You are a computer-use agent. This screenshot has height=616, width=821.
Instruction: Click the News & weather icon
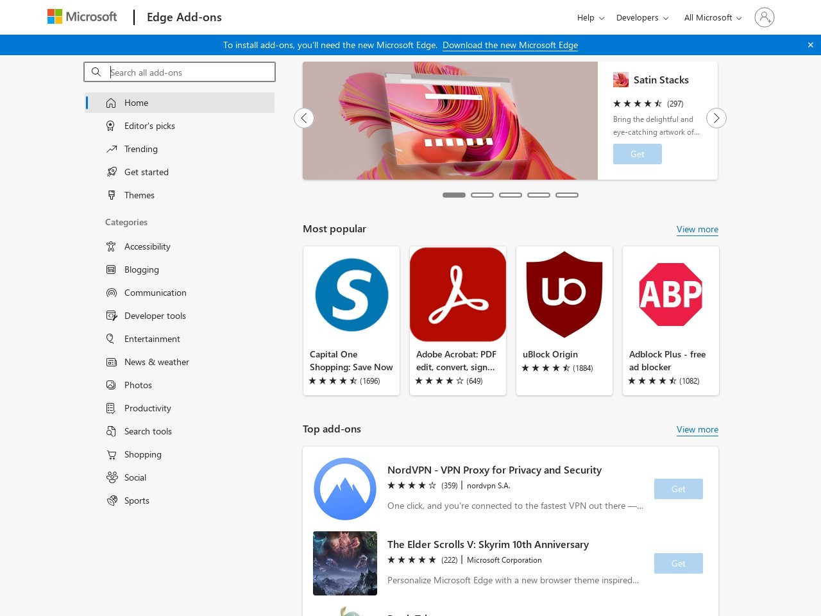111,362
